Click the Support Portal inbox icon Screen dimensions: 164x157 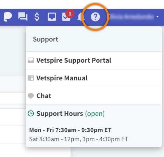pos(31,60)
